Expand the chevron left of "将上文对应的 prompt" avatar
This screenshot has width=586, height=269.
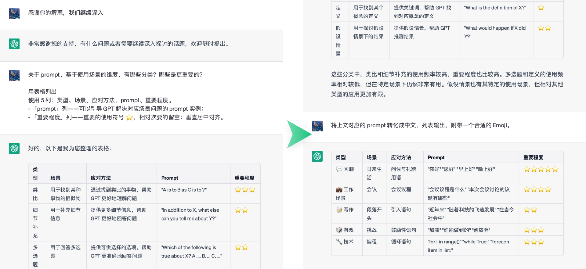tap(306, 126)
